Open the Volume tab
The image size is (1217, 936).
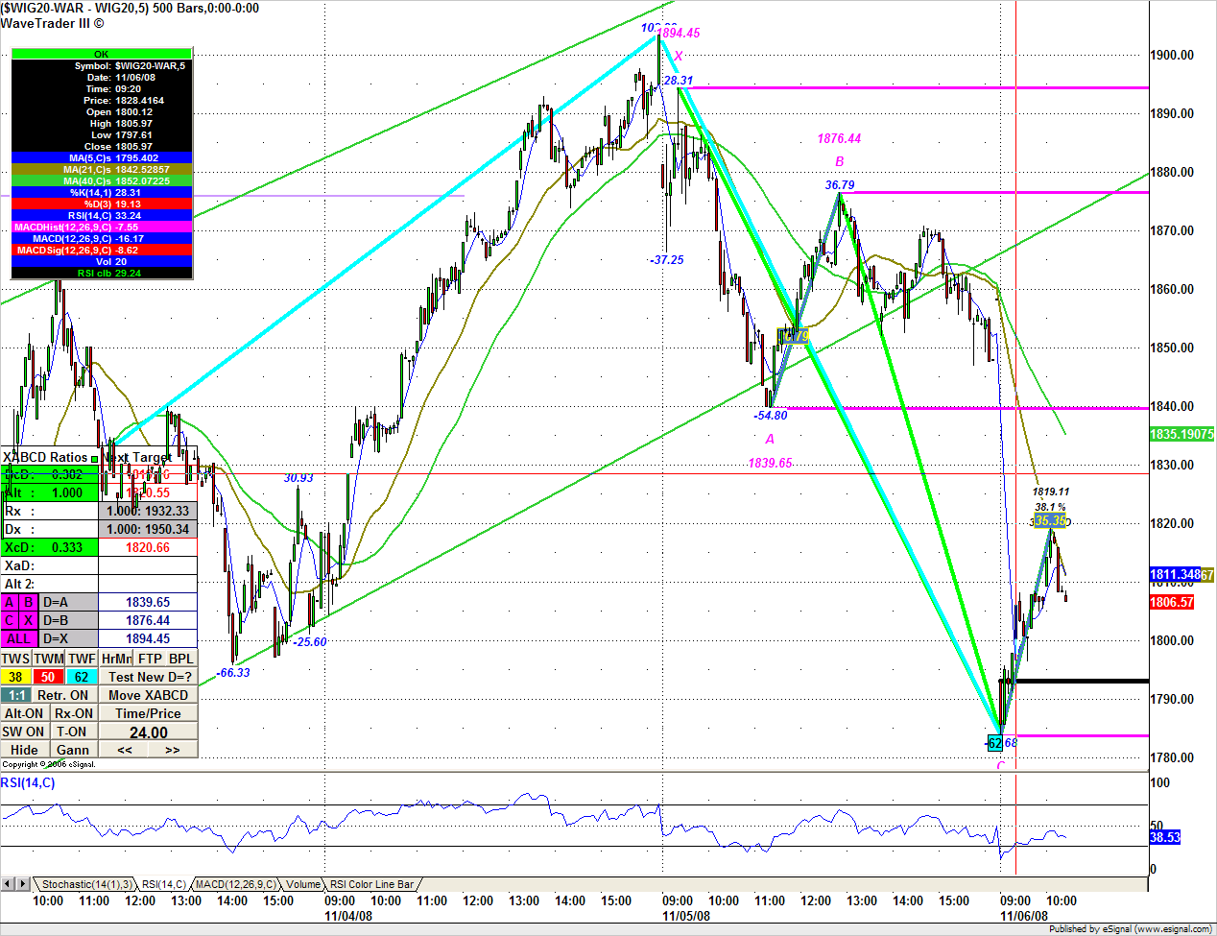tap(303, 884)
